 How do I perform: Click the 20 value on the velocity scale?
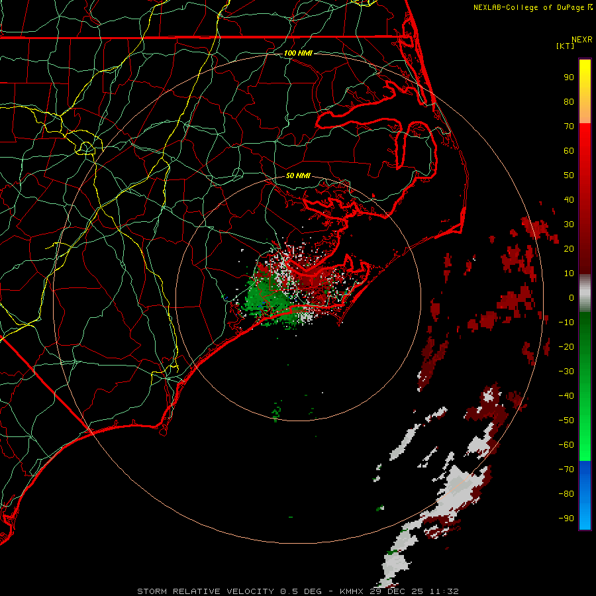pyautogui.click(x=569, y=249)
